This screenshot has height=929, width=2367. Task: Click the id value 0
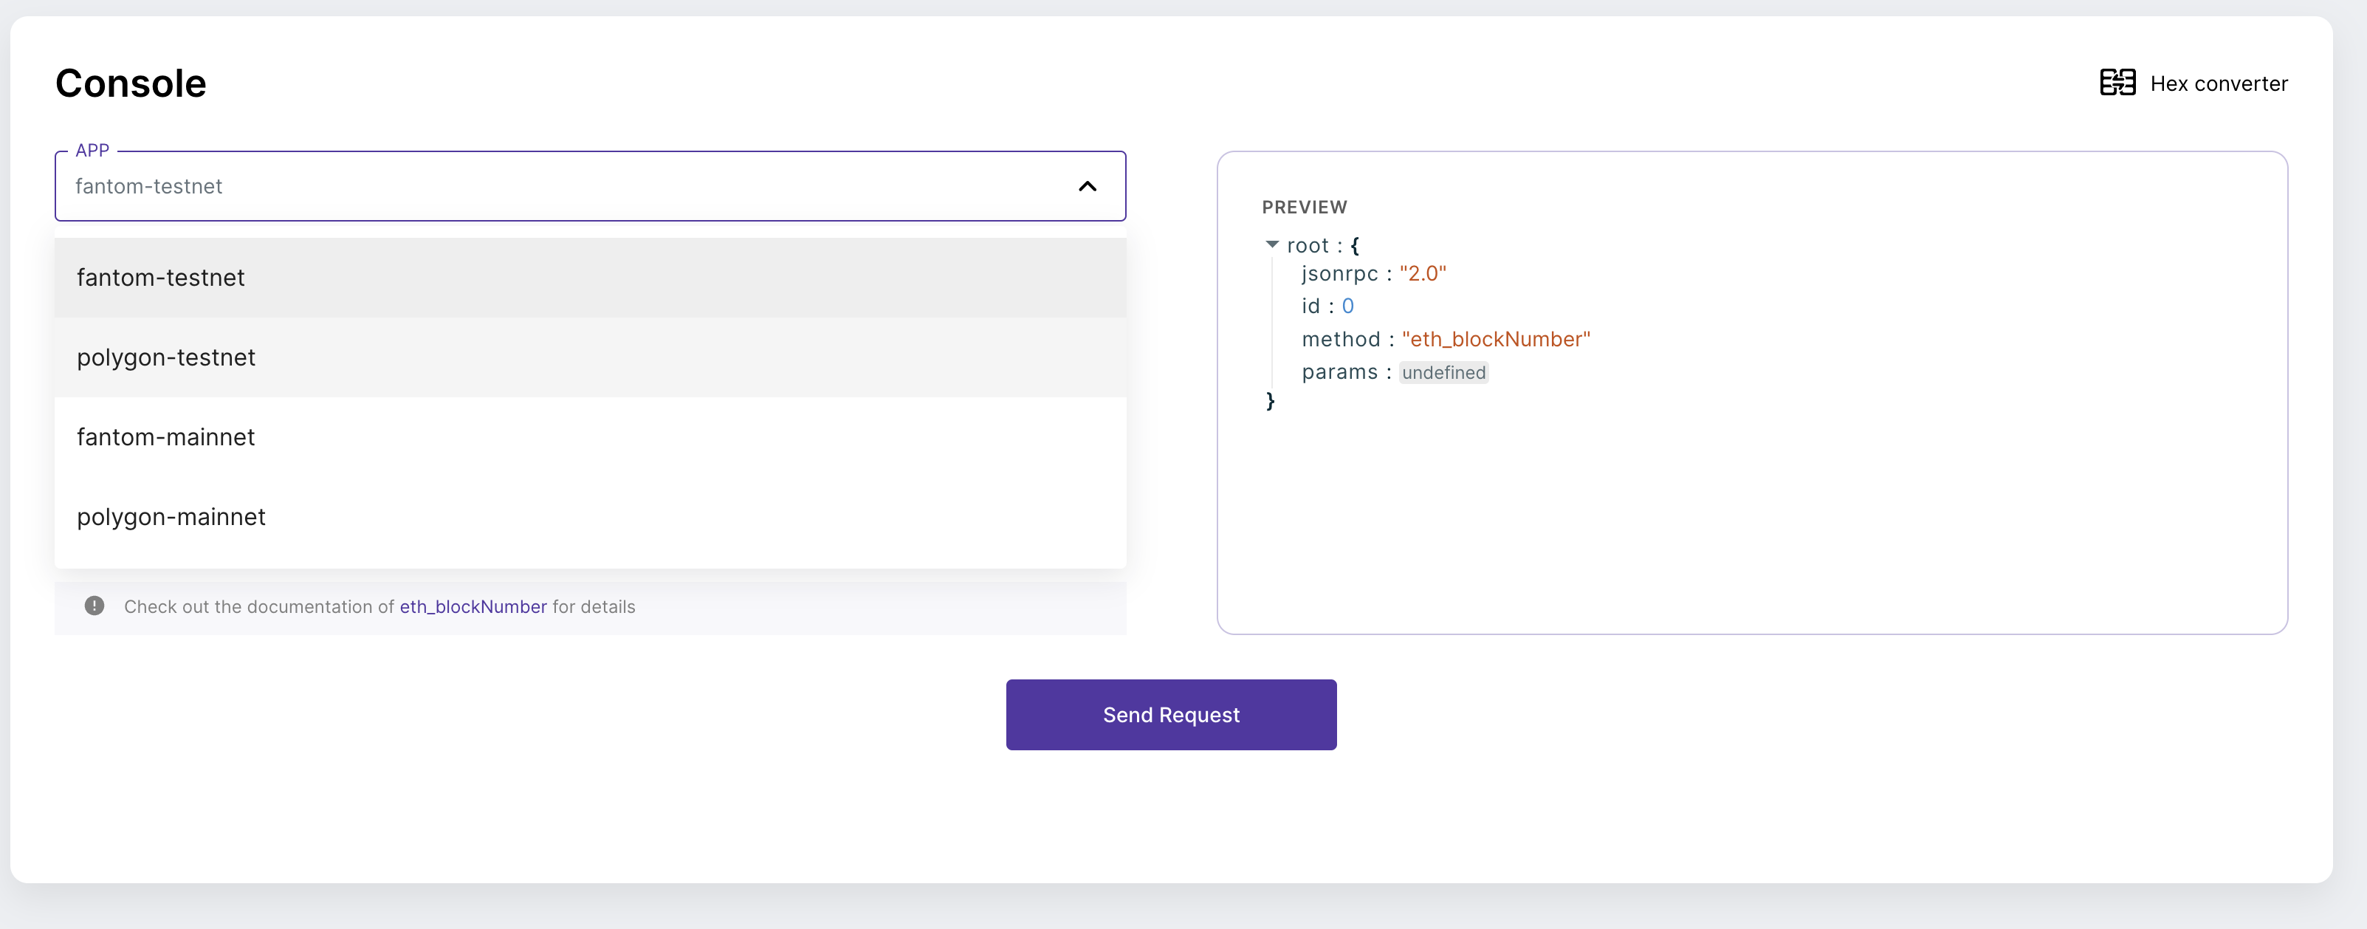point(1347,306)
